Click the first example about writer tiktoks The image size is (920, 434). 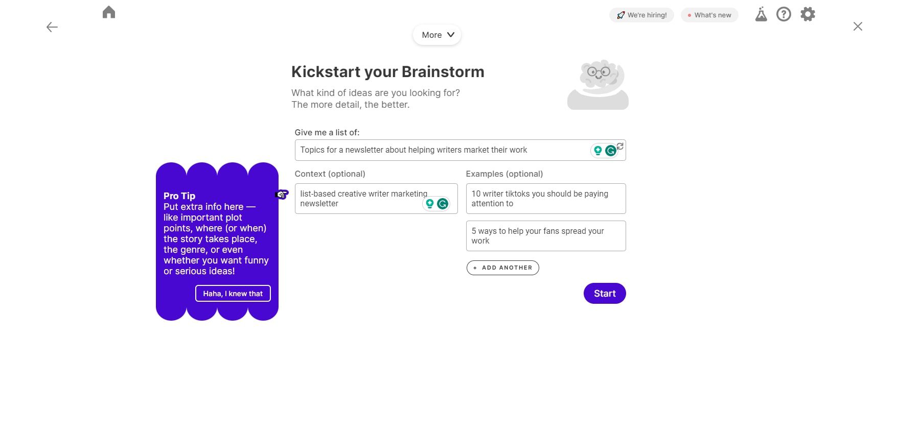coord(545,199)
